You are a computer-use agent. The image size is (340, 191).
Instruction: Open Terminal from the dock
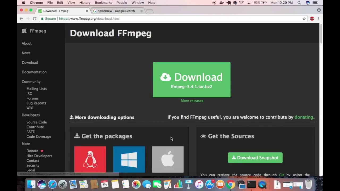pyautogui.click(x=251, y=184)
